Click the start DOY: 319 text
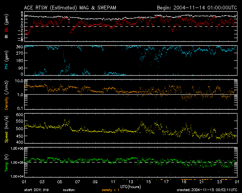Image resolution: width=242 pixels, height=193 pixels. (x=36, y=190)
